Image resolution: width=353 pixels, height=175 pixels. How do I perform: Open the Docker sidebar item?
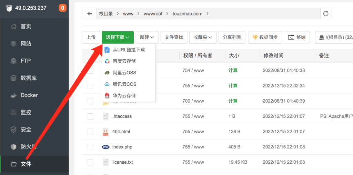[x=34, y=95]
